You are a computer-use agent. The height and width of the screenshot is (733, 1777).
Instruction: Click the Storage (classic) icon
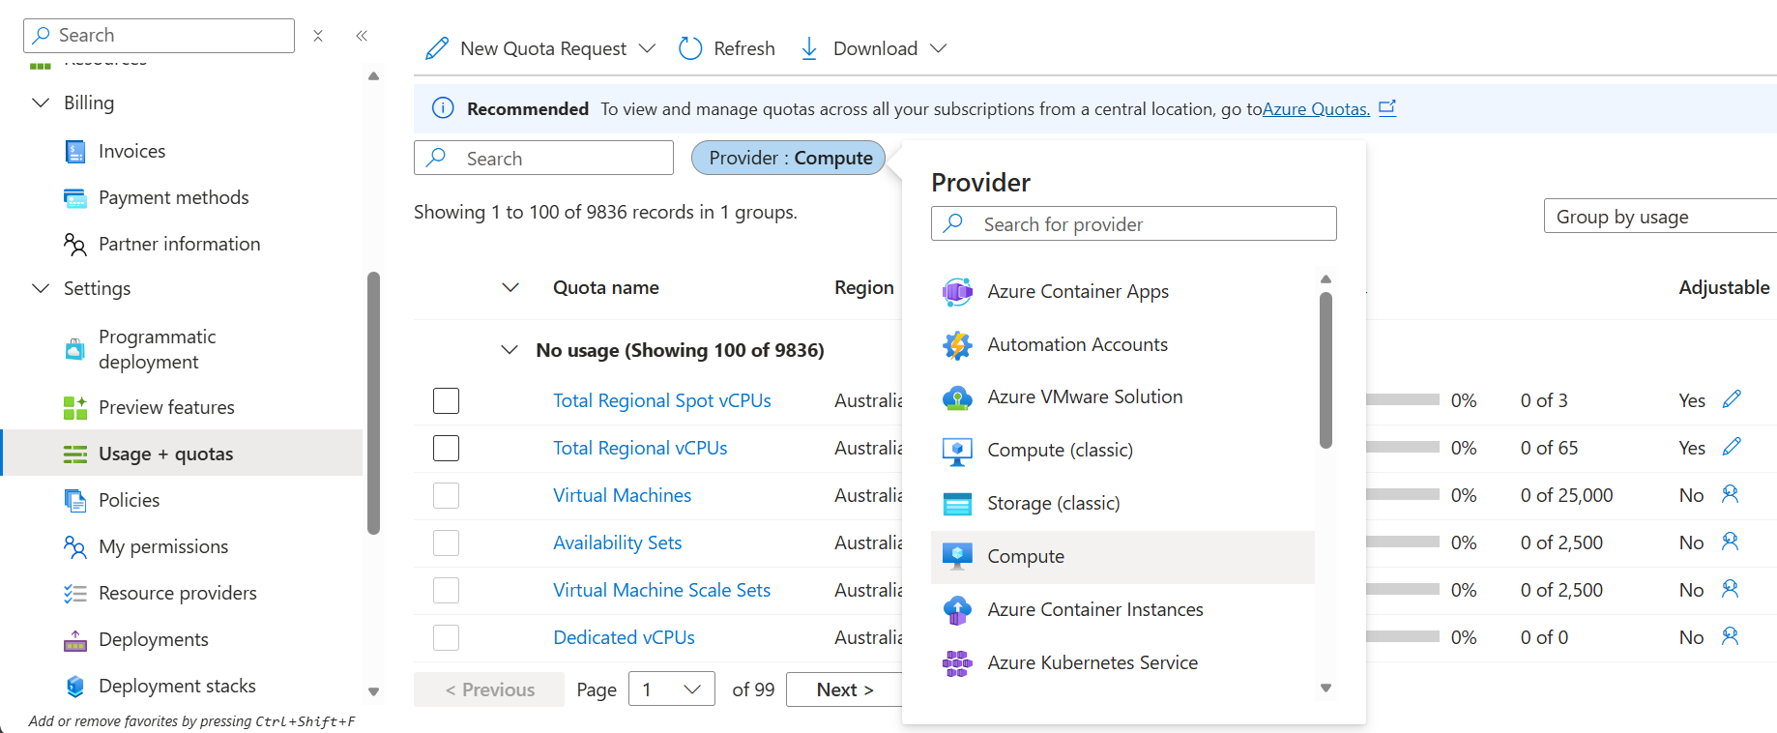[957, 504]
